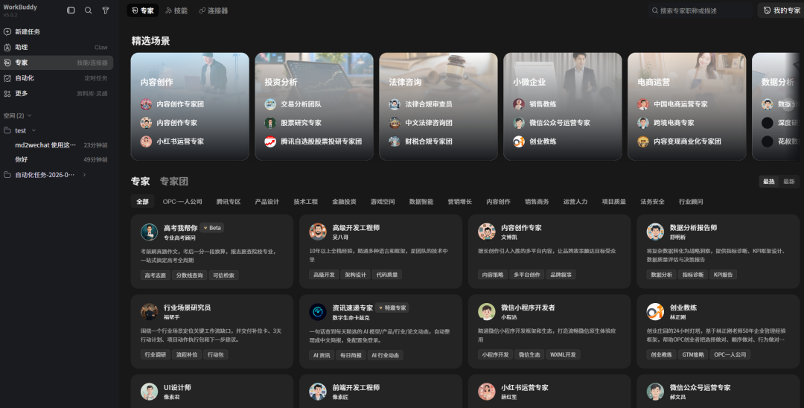The height and width of the screenshot is (408, 804).
Task: Open the 电商运营 scene card header
Action: tap(654, 82)
